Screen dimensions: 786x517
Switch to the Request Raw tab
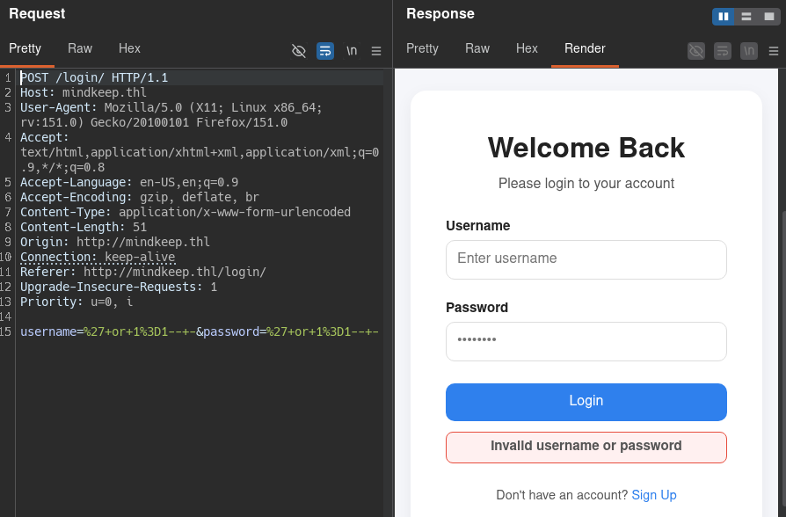(x=80, y=48)
